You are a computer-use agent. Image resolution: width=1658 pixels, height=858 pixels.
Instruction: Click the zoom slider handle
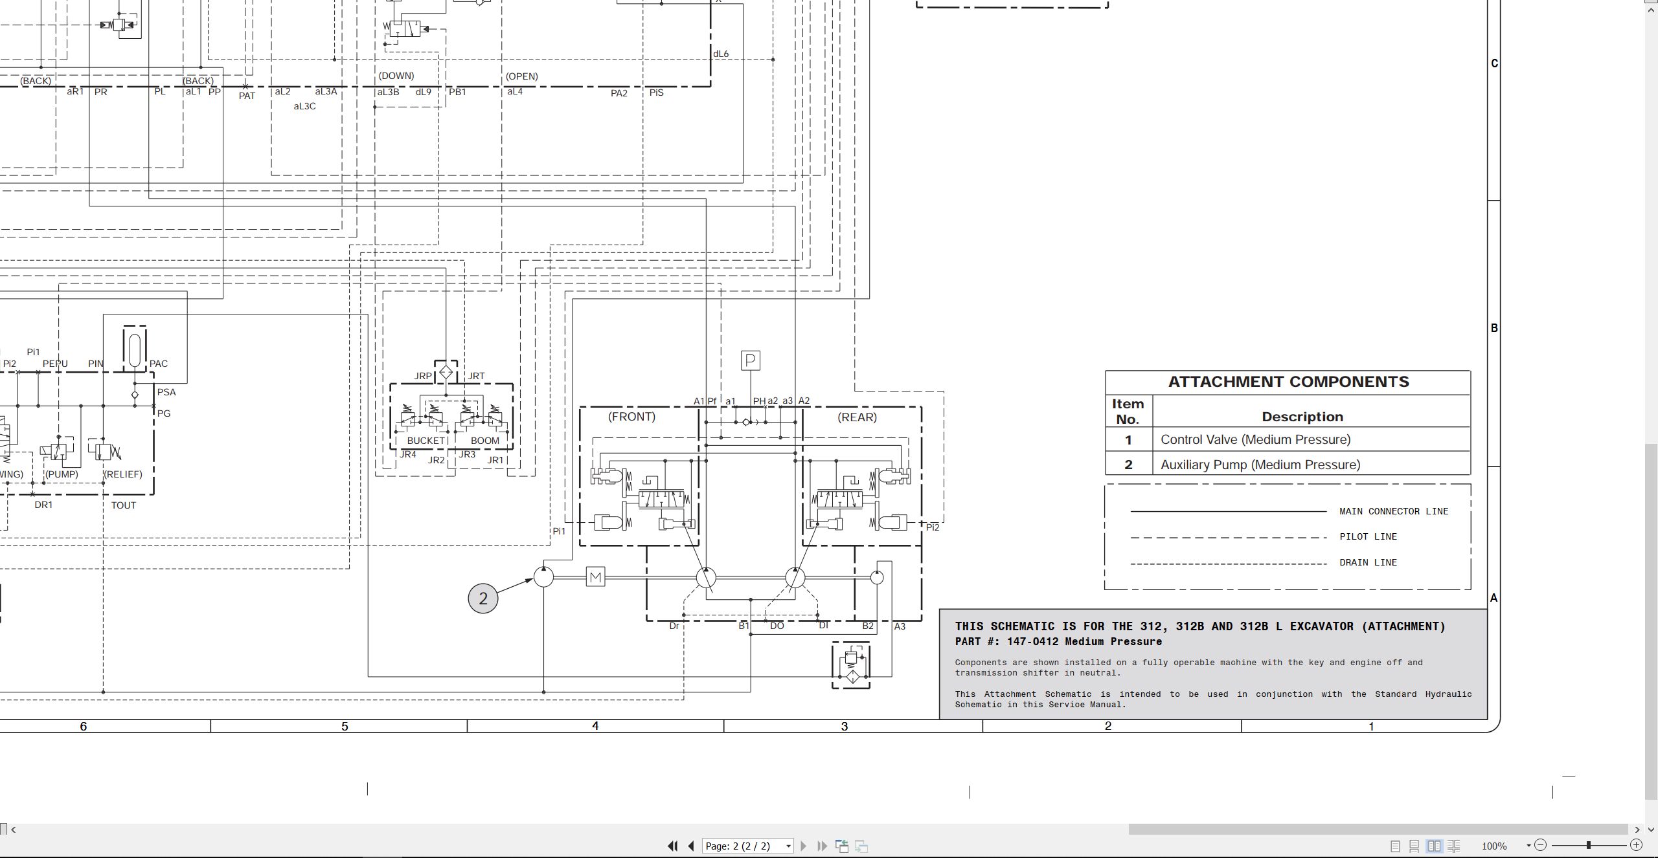tap(1589, 845)
